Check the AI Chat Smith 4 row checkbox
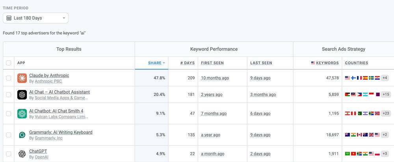Viewport: 394px width, 162px height. 9,114
